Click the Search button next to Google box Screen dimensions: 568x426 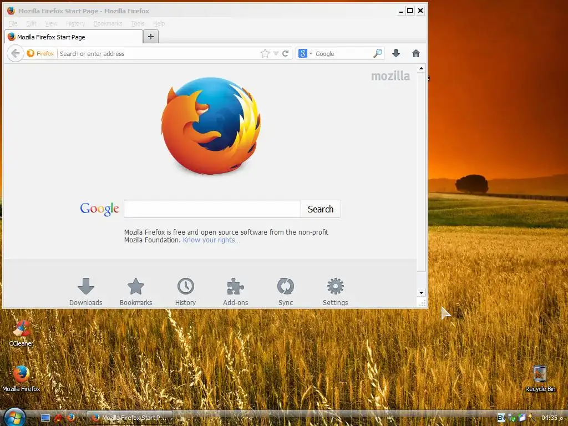coord(321,209)
